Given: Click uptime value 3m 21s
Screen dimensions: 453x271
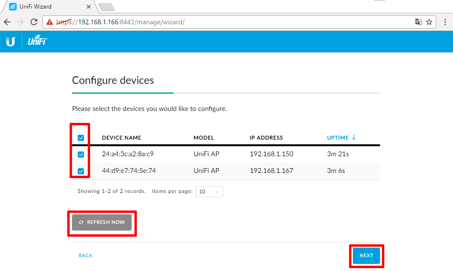Looking at the screenshot, I should tap(338, 154).
